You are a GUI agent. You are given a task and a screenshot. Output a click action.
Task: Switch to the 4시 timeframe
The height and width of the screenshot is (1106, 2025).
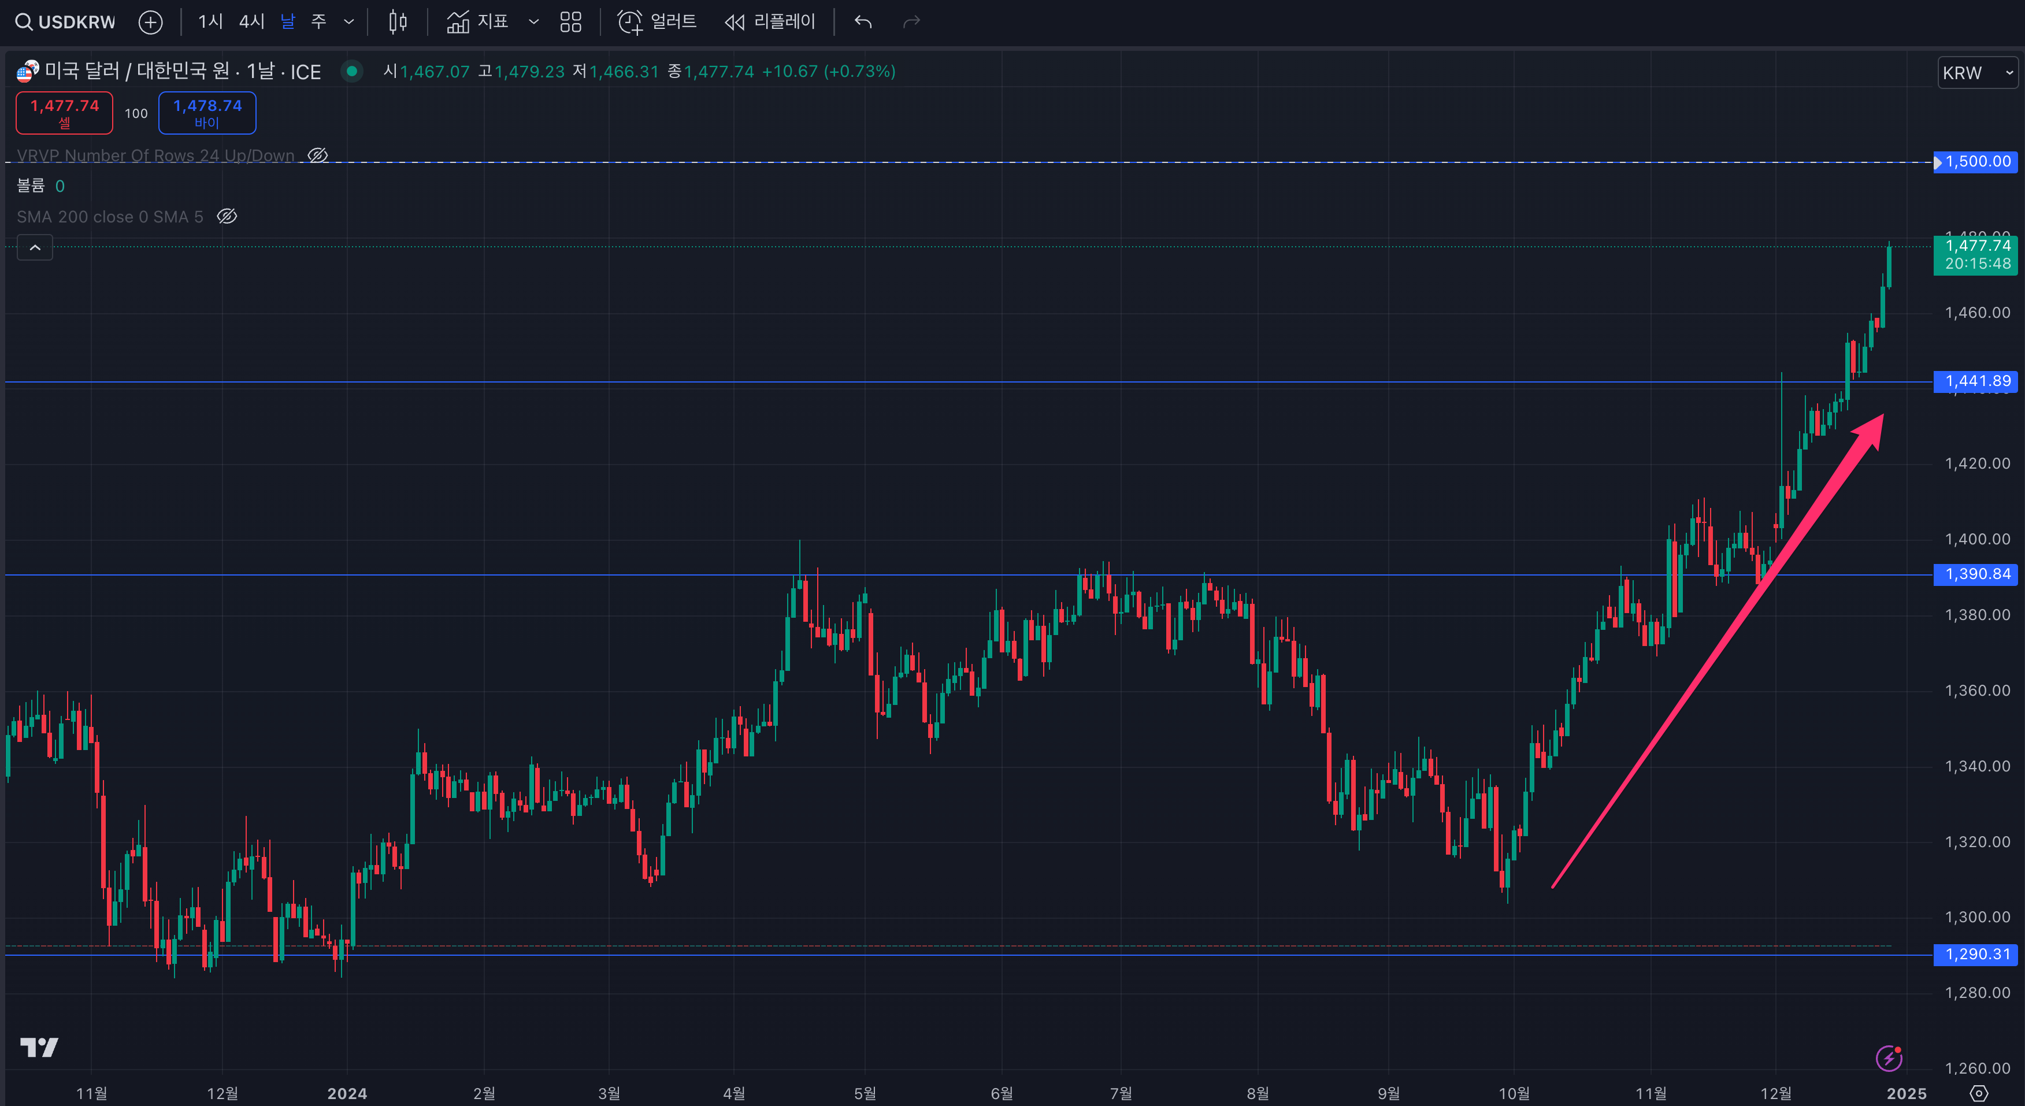pyautogui.click(x=251, y=22)
